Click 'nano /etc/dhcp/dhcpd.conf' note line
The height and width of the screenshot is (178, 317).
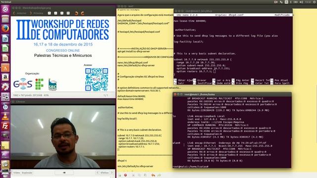tap(133, 63)
